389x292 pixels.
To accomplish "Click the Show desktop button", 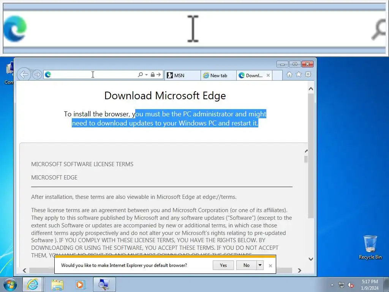I will coord(386,284).
